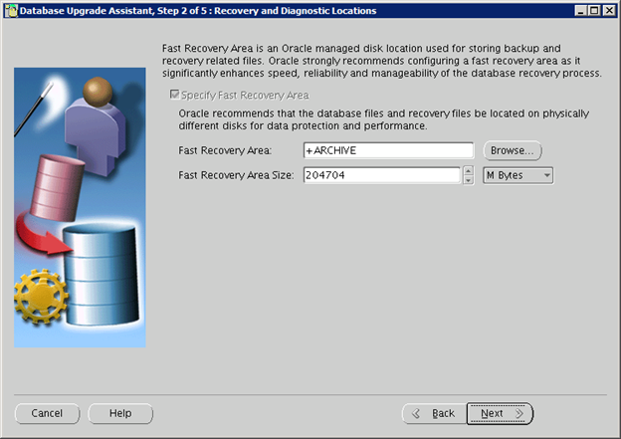The width and height of the screenshot is (621, 439).
Task: Click the Fast Recovery Area text field
Action: coord(388,150)
